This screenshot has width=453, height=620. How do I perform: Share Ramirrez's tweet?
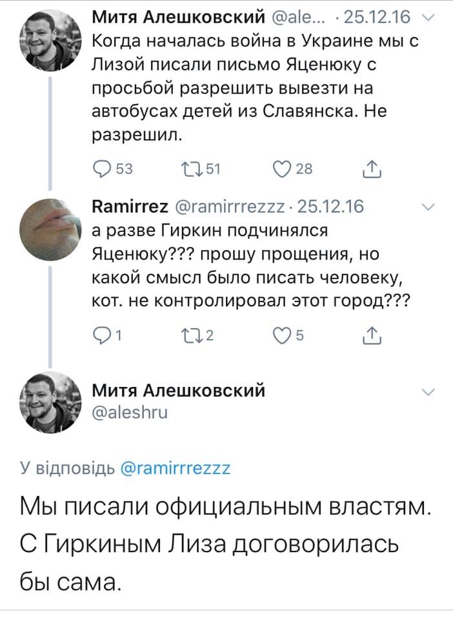pos(370,334)
